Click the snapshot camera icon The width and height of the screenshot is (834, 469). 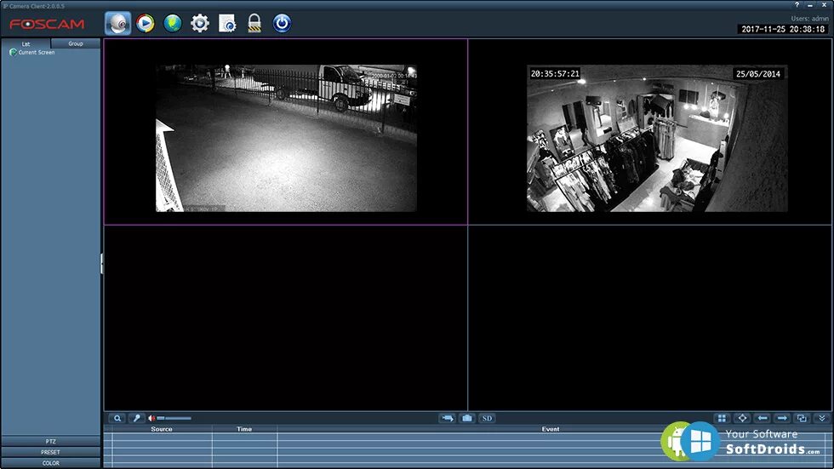coord(467,419)
